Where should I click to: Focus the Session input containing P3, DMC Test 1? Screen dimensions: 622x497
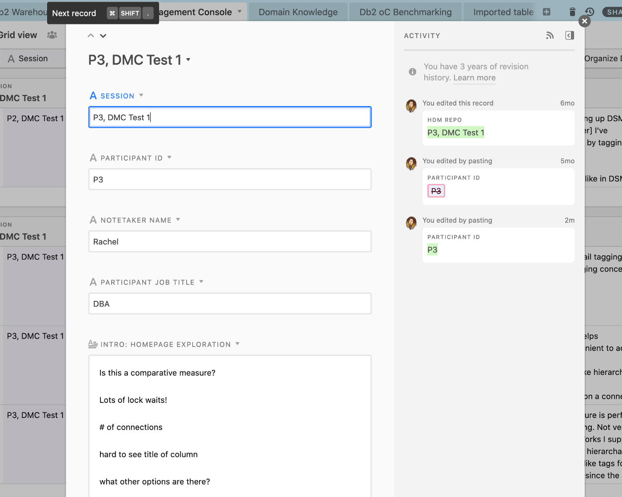230,117
